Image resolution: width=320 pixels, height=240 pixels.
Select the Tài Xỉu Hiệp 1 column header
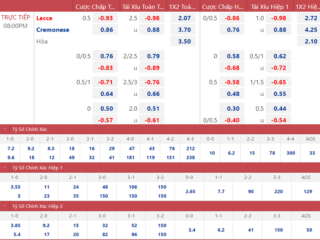pyautogui.click(x=270, y=7)
